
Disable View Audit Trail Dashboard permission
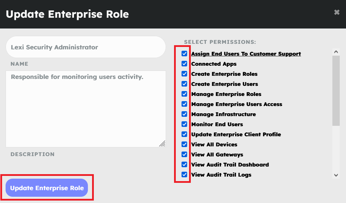pyautogui.click(x=185, y=165)
